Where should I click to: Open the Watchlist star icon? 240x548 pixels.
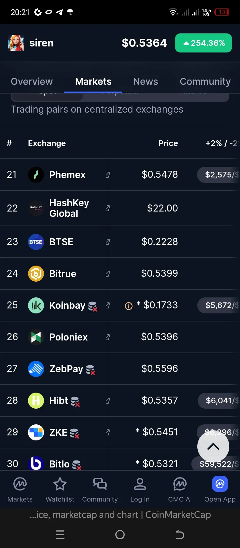(60, 484)
